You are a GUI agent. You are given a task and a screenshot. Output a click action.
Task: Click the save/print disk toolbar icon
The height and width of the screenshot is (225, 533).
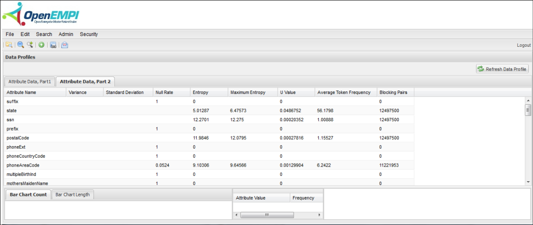53,45
